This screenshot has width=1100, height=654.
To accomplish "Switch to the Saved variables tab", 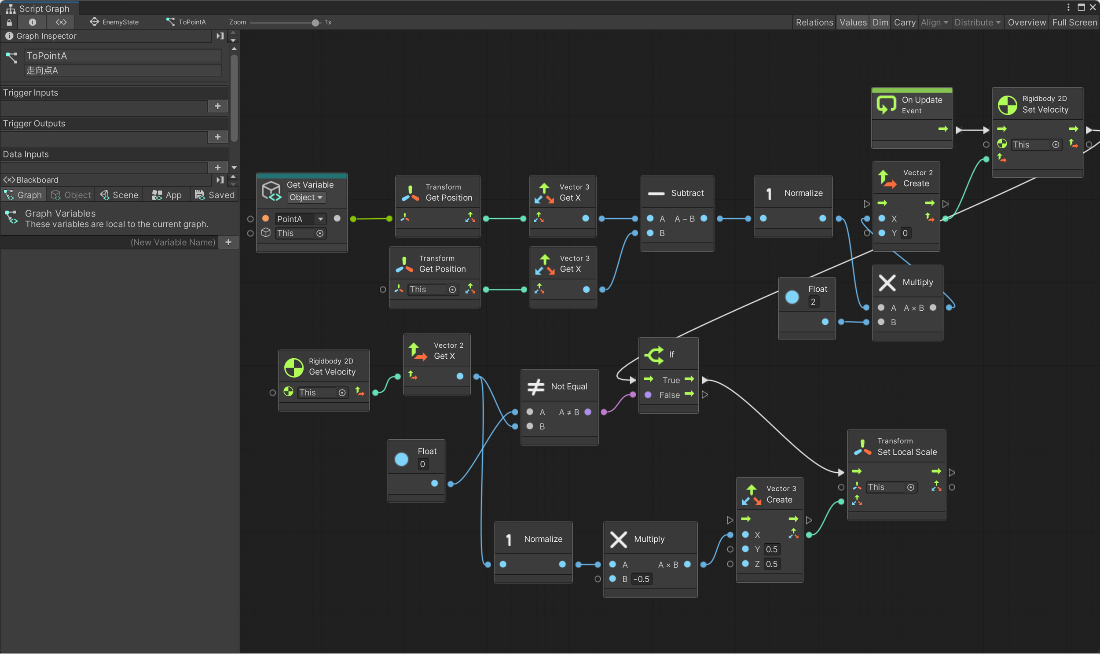I will tap(215, 195).
